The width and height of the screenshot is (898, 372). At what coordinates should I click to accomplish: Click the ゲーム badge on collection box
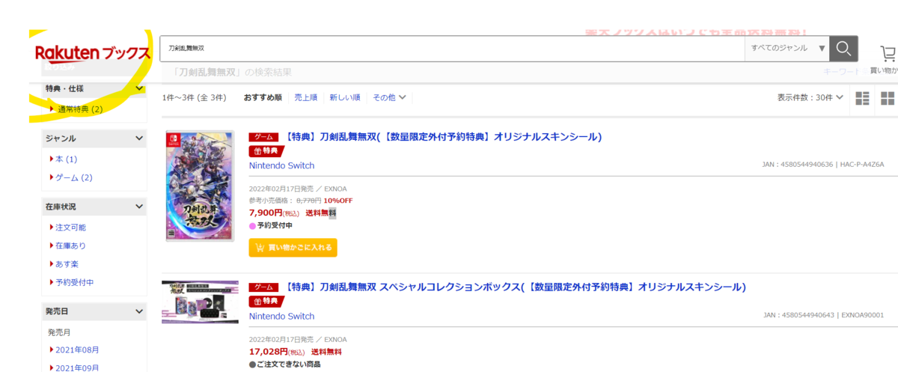tap(264, 287)
